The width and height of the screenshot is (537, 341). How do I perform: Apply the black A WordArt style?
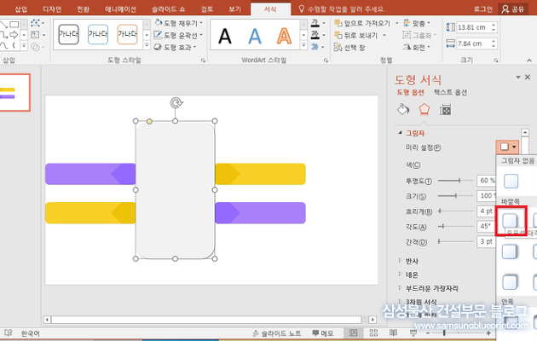coord(225,36)
